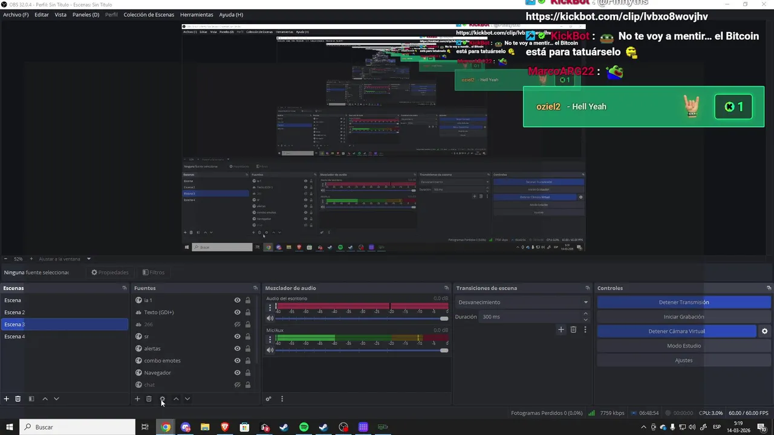Toggle lock on Navegador source
Viewport: 774px width, 435px height.
click(x=247, y=373)
